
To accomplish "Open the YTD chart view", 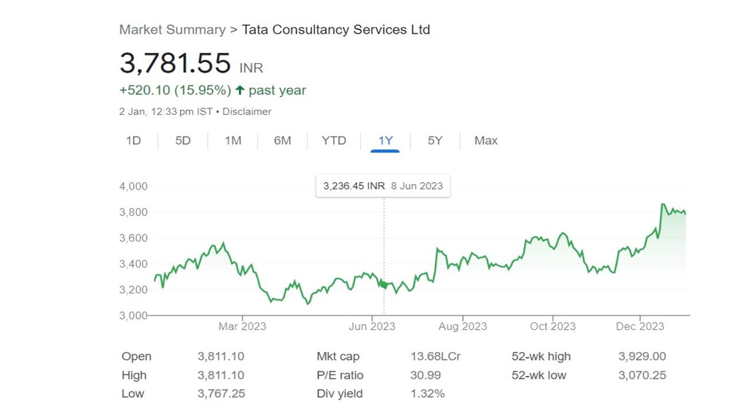I will pyautogui.click(x=334, y=141).
